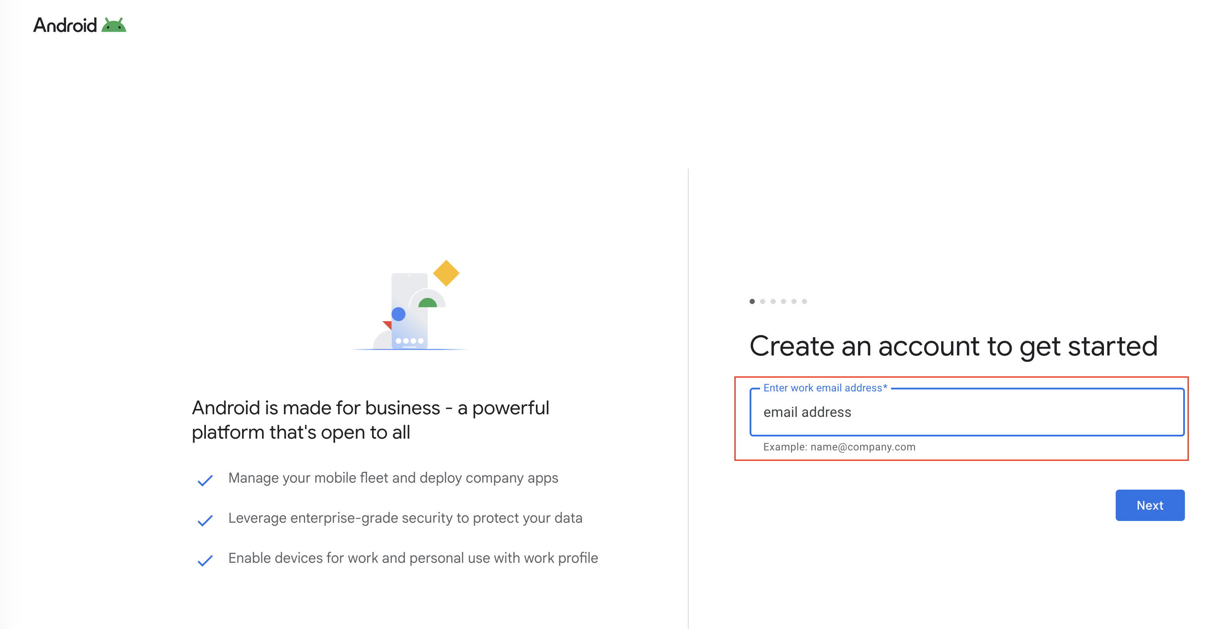The image size is (1218, 629).
Task: Click the last progress step dot
Action: (804, 301)
